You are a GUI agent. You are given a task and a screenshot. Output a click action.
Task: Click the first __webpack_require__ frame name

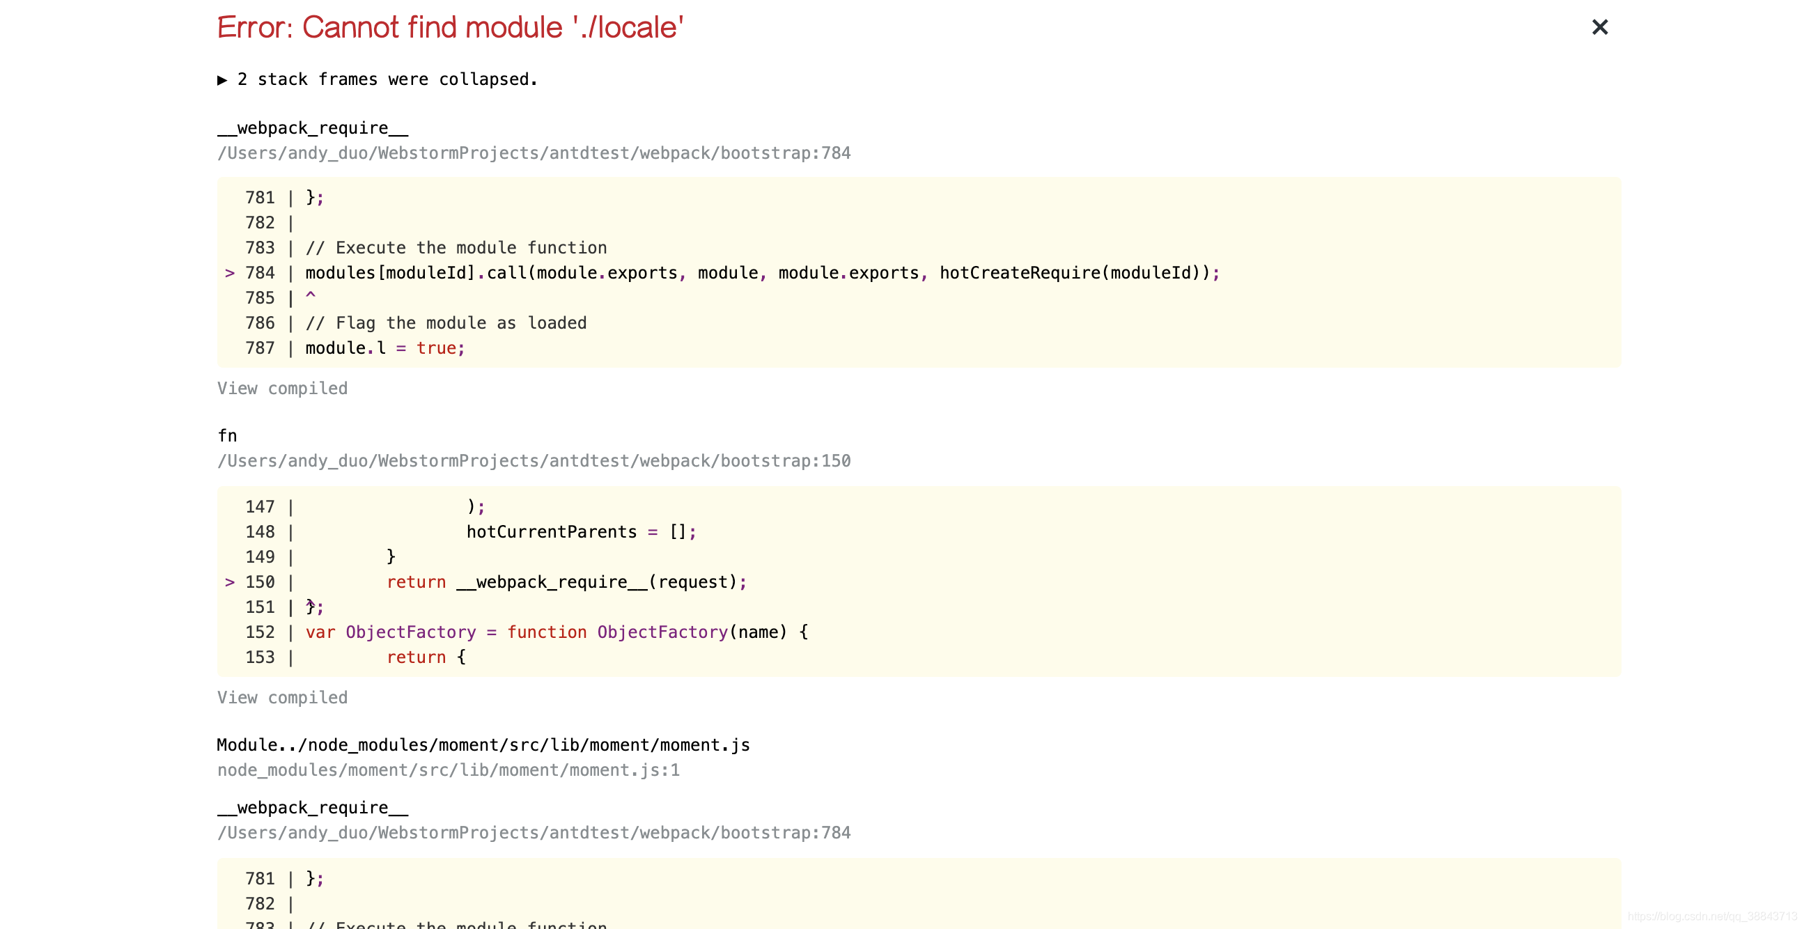[312, 128]
